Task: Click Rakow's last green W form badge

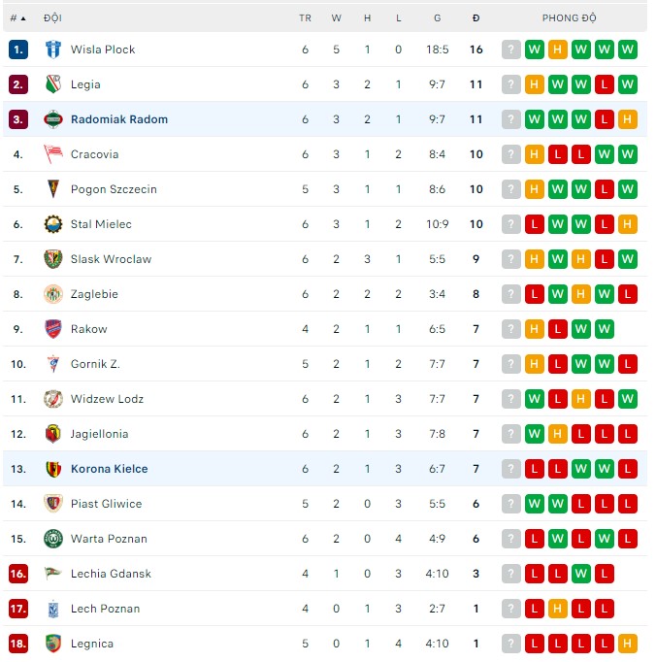Action: pos(604,329)
